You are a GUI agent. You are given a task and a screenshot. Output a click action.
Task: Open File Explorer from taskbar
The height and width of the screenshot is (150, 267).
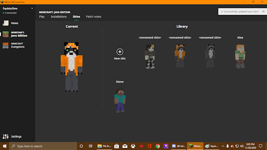tap(104, 146)
